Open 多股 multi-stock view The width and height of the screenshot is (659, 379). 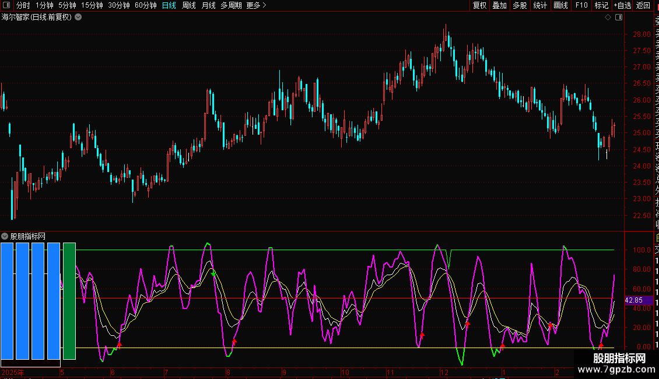[x=520, y=5]
